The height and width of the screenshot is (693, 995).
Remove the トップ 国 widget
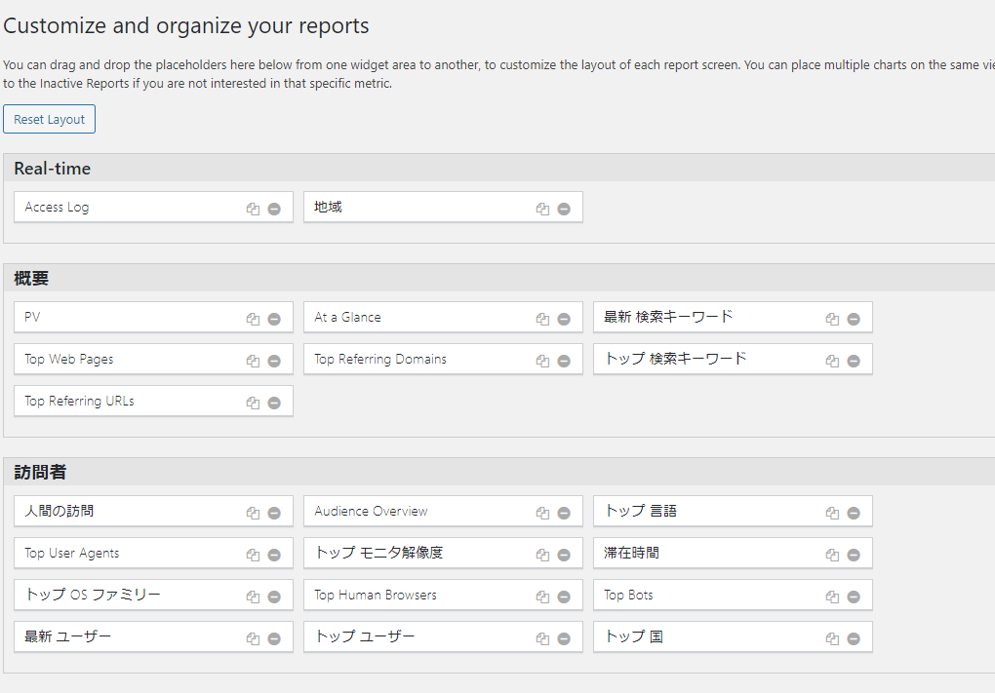pyautogui.click(x=854, y=638)
